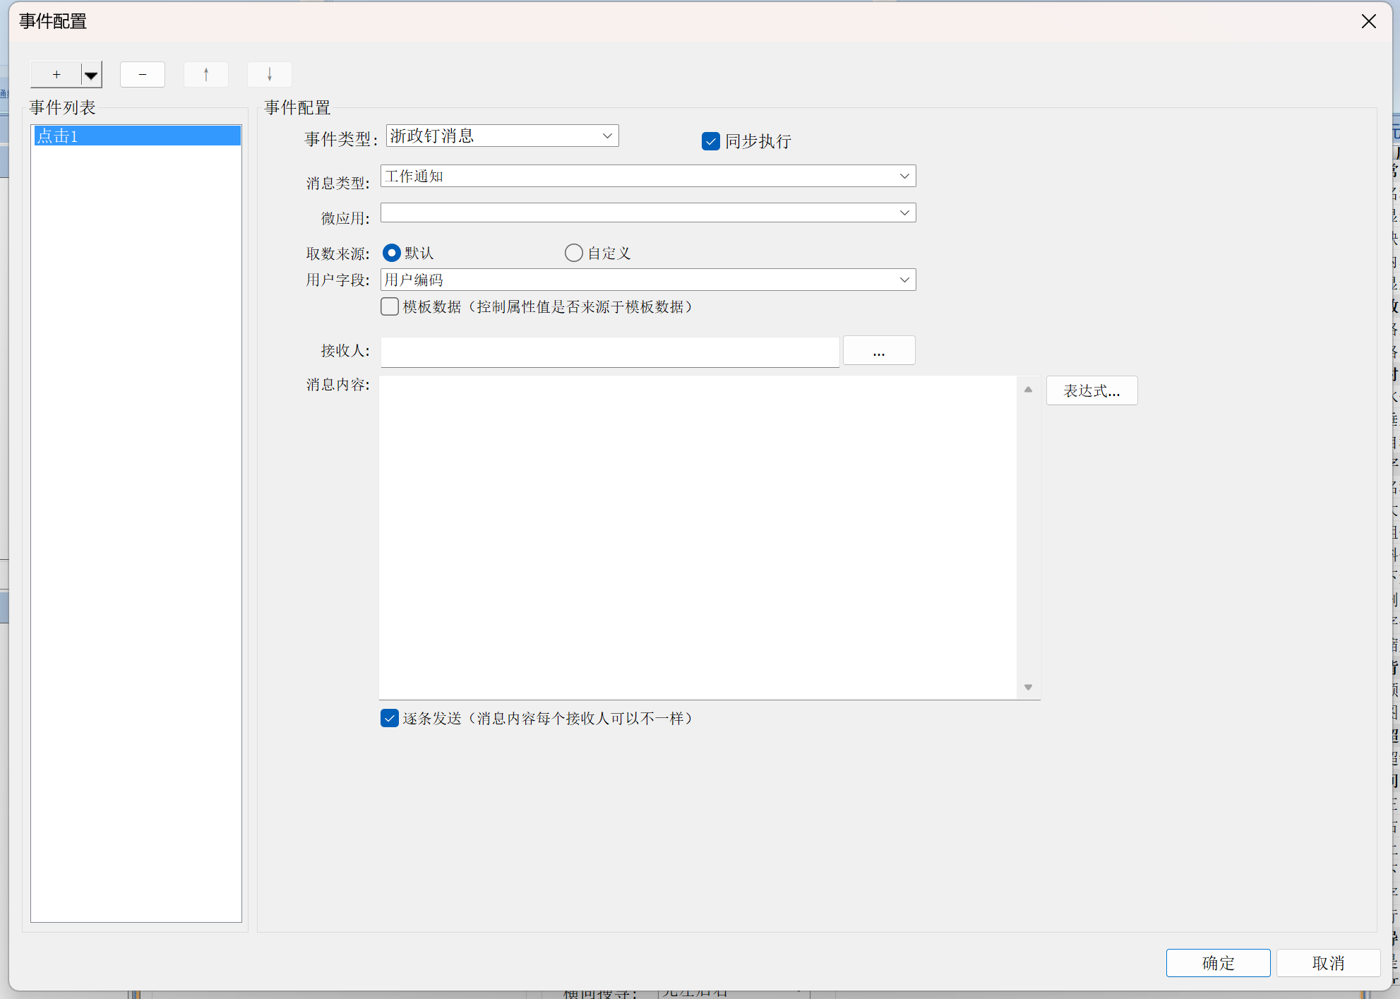Enable the 模板数据 checkbox
The width and height of the screenshot is (1400, 999).
click(390, 306)
